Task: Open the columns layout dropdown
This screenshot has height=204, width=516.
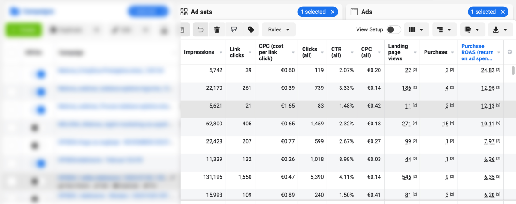Action: [416, 29]
